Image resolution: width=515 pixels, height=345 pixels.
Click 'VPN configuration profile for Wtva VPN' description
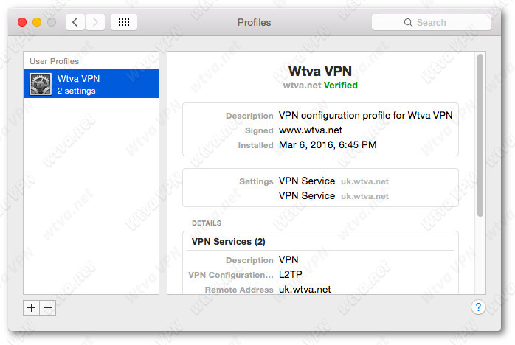coord(365,115)
